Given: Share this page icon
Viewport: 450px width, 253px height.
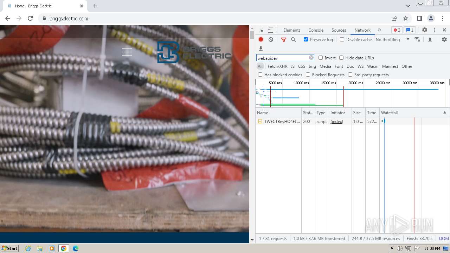Looking at the screenshot, I should [394, 19].
